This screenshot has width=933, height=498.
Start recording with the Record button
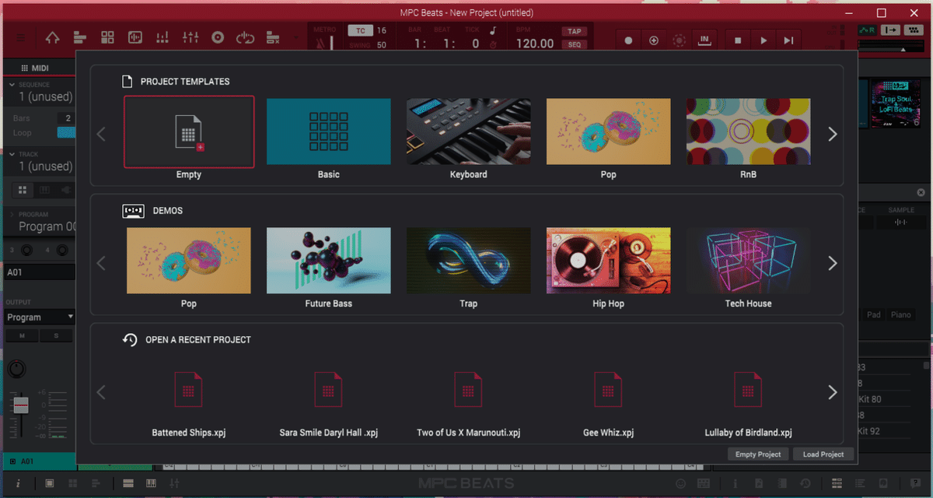coord(628,40)
